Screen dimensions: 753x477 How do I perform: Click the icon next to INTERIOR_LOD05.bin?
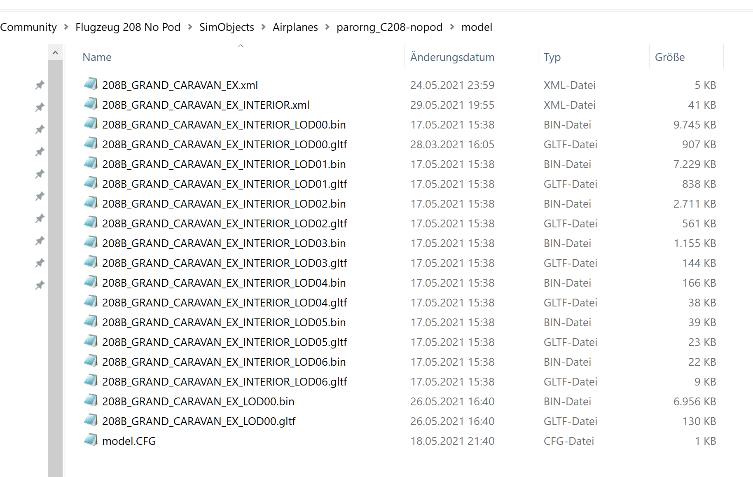[x=91, y=321]
